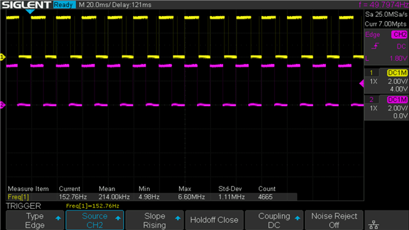Click the Edge trigger type label
Image resolution: width=409 pixels, height=230 pixels.
click(x=373, y=34)
